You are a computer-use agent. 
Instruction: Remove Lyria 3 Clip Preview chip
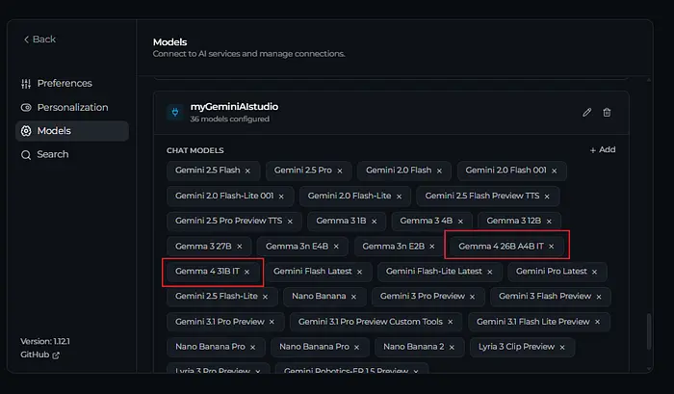click(564, 346)
